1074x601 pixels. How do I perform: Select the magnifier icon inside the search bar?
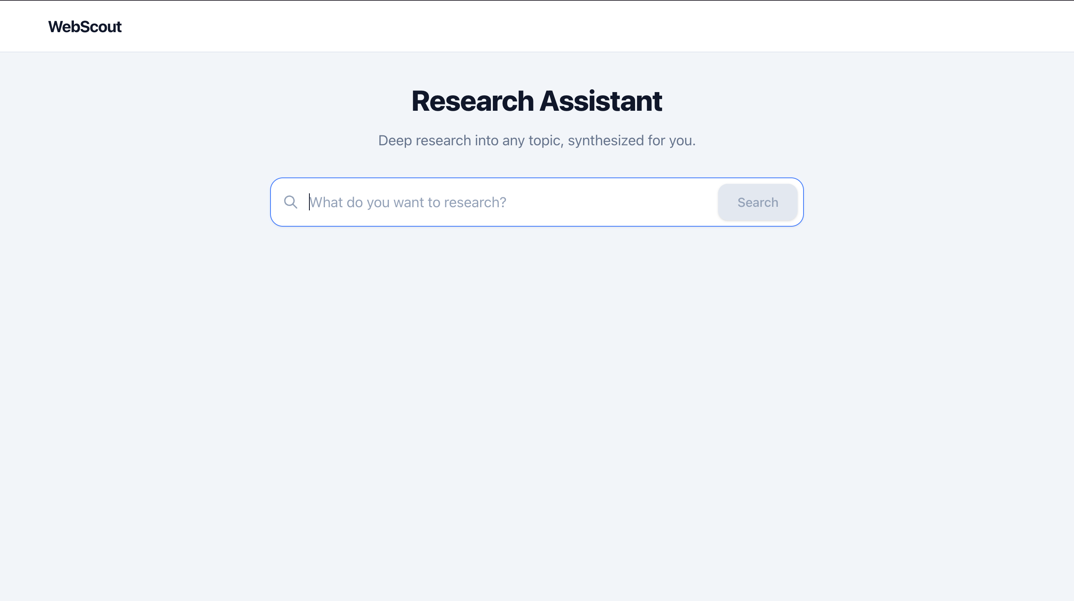coord(291,202)
